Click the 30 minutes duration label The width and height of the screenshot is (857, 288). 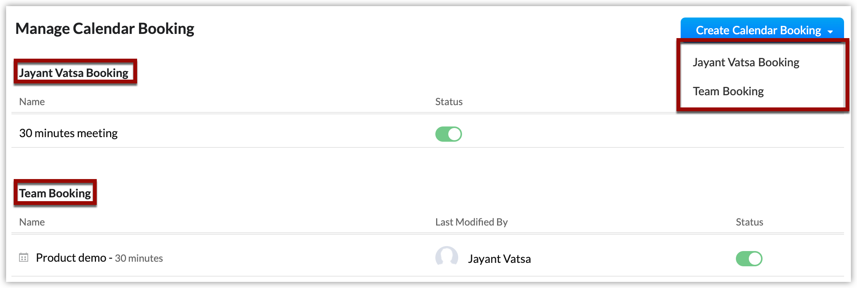139,258
